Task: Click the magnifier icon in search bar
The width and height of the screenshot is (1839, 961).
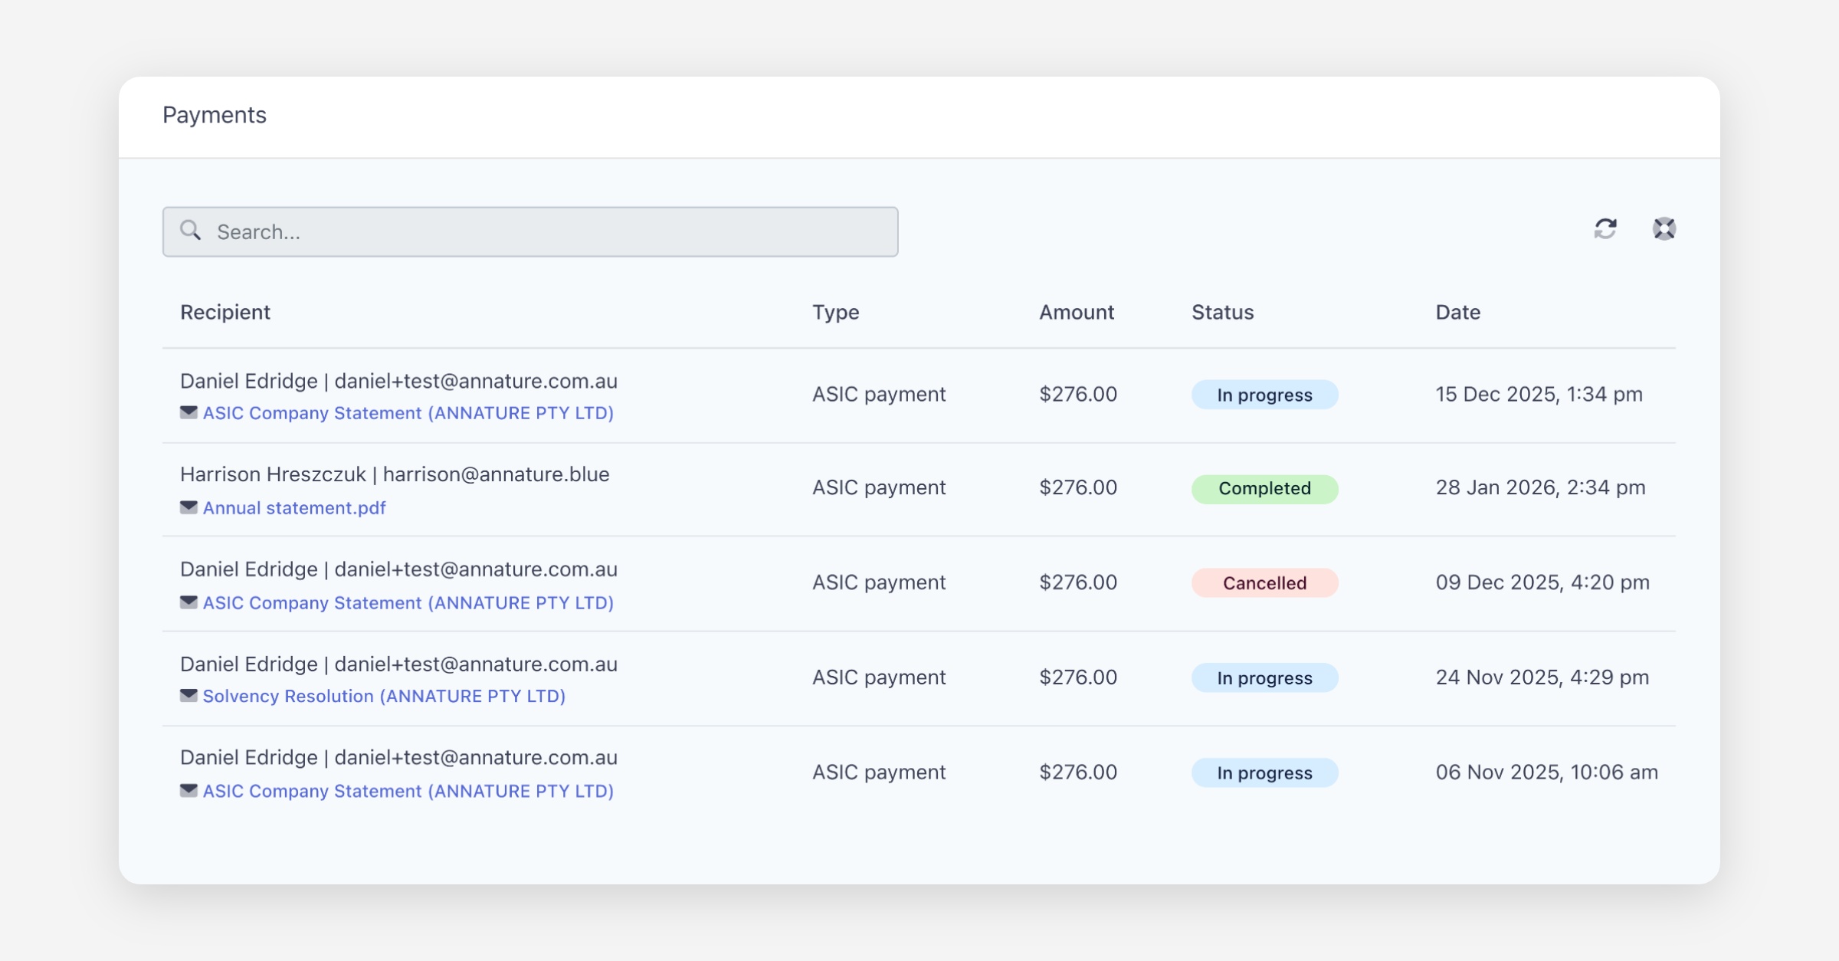Action: click(191, 231)
